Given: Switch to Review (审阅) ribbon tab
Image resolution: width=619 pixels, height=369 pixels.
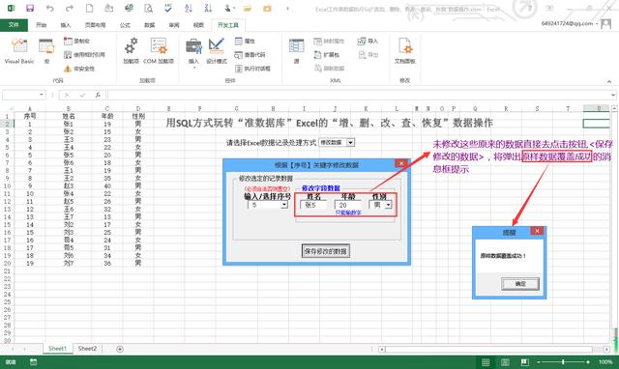Looking at the screenshot, I should 174,25.
